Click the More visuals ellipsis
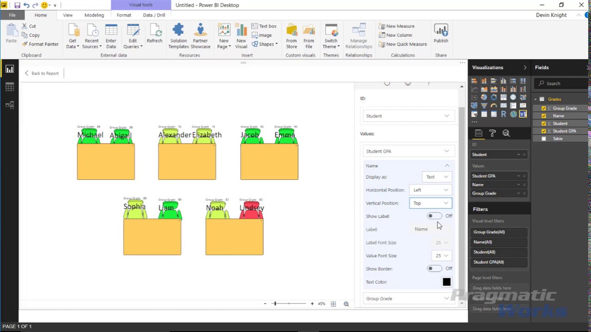Image resolution: width=591 pixels, height=332 pixels. 474,122
